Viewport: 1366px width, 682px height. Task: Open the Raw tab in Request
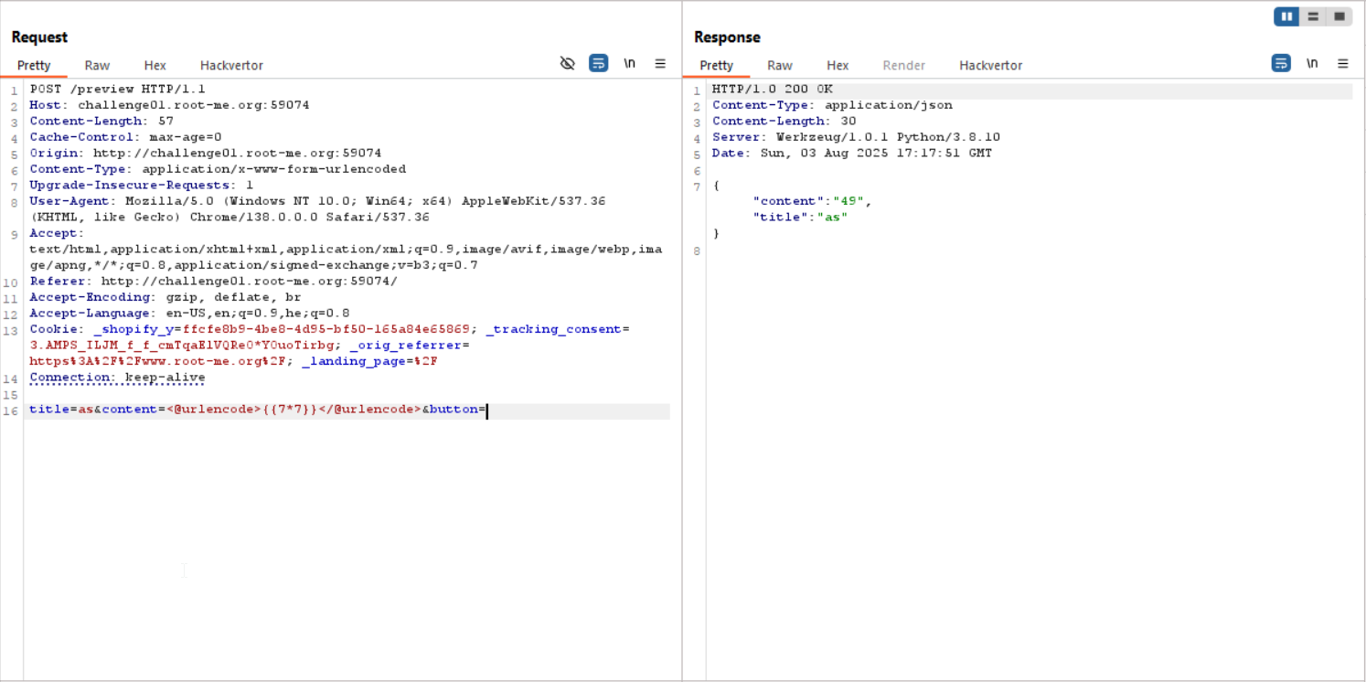coord(97,65)
